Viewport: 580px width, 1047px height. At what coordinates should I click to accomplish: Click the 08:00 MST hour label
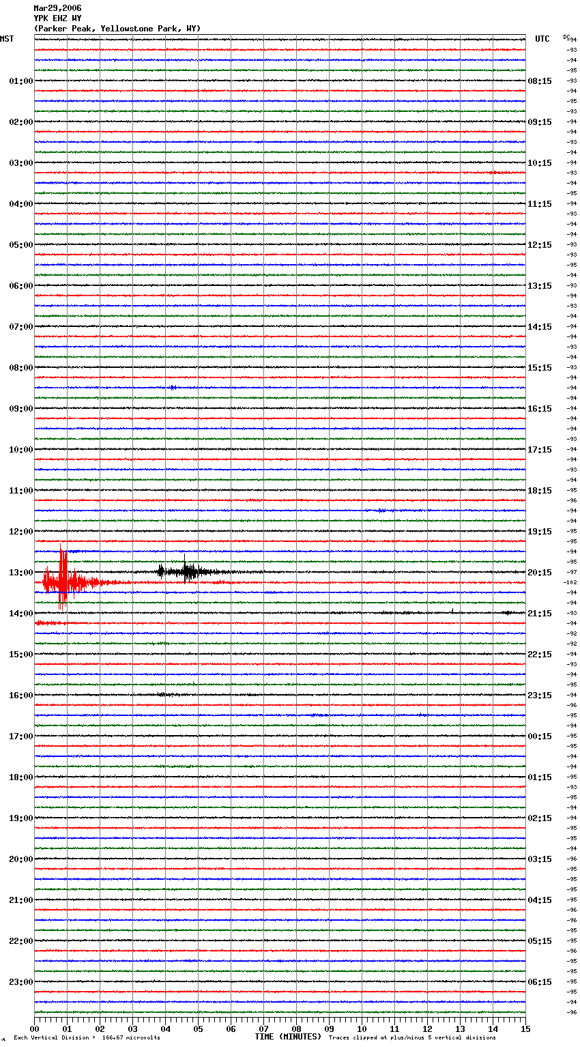[21, 368]
